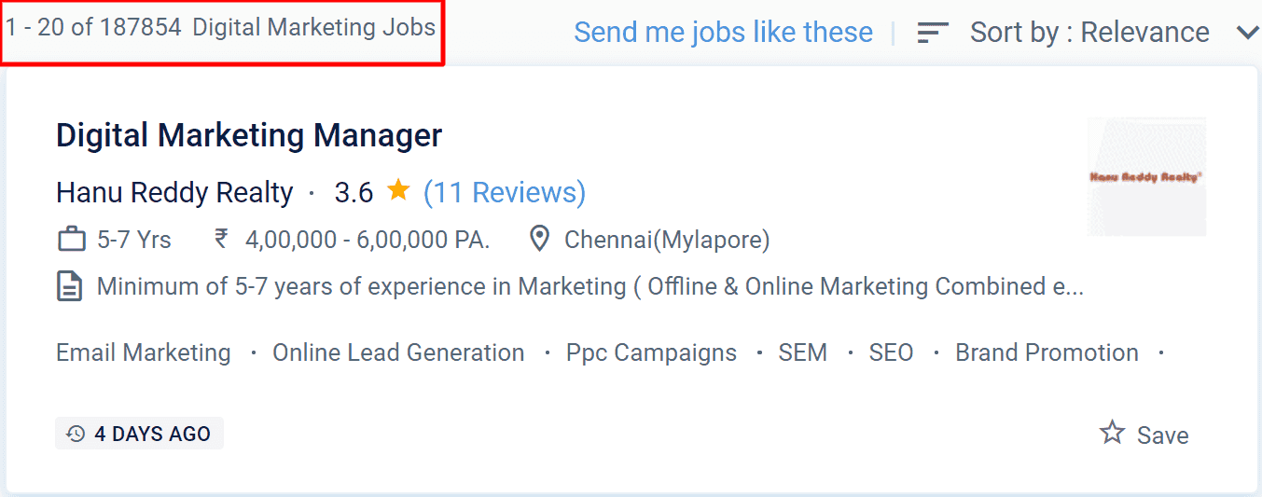Click the history clock icon
Screen dimensions: 1262x497
[x=76, y=434]
